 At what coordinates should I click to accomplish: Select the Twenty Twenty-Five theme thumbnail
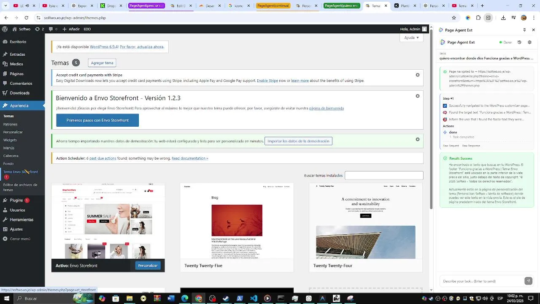pyautogui.click(x=237, y=221)
